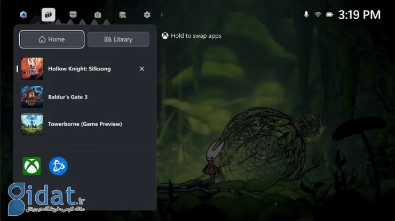395x221 pixels.
Task: Click the microphone status icon
Action: 306,14
